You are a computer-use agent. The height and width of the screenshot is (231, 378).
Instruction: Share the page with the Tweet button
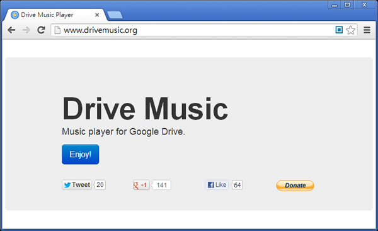[x=77, y=185]
